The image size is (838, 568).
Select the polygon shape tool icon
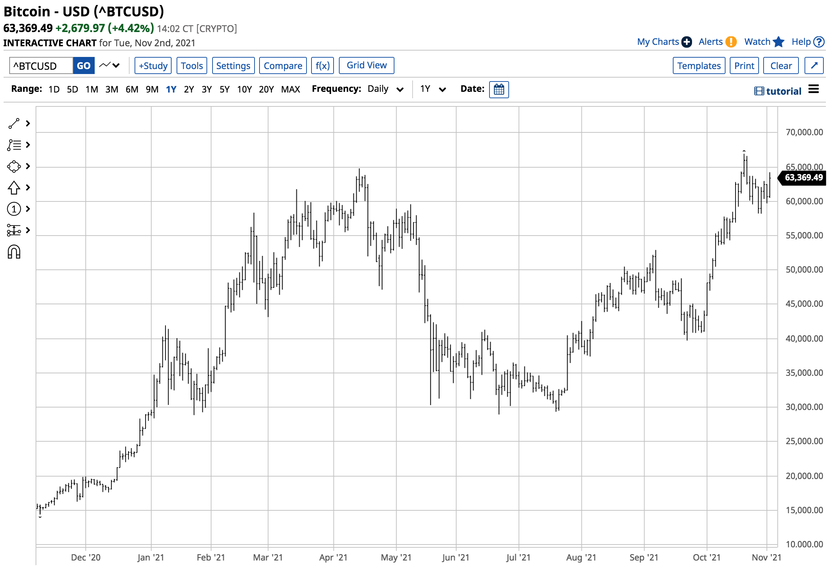14,167
